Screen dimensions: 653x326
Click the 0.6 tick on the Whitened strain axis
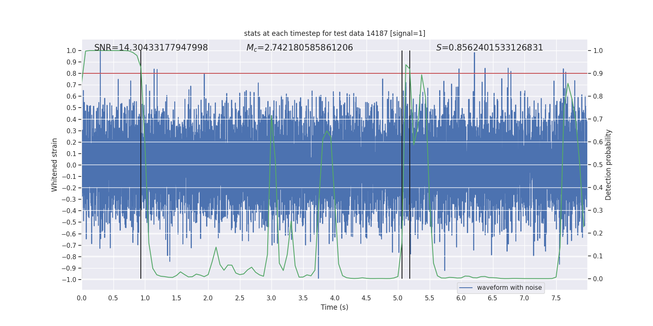click(x=71, y=96)
